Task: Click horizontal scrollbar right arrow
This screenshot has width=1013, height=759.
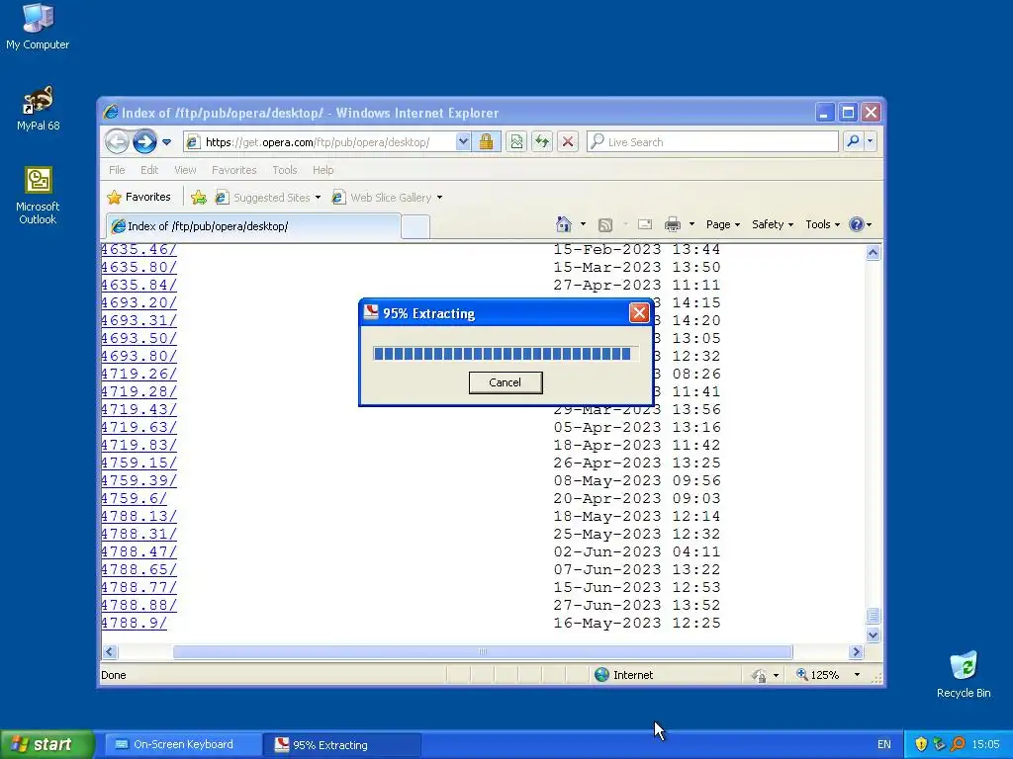Action: tap(857, 652)
